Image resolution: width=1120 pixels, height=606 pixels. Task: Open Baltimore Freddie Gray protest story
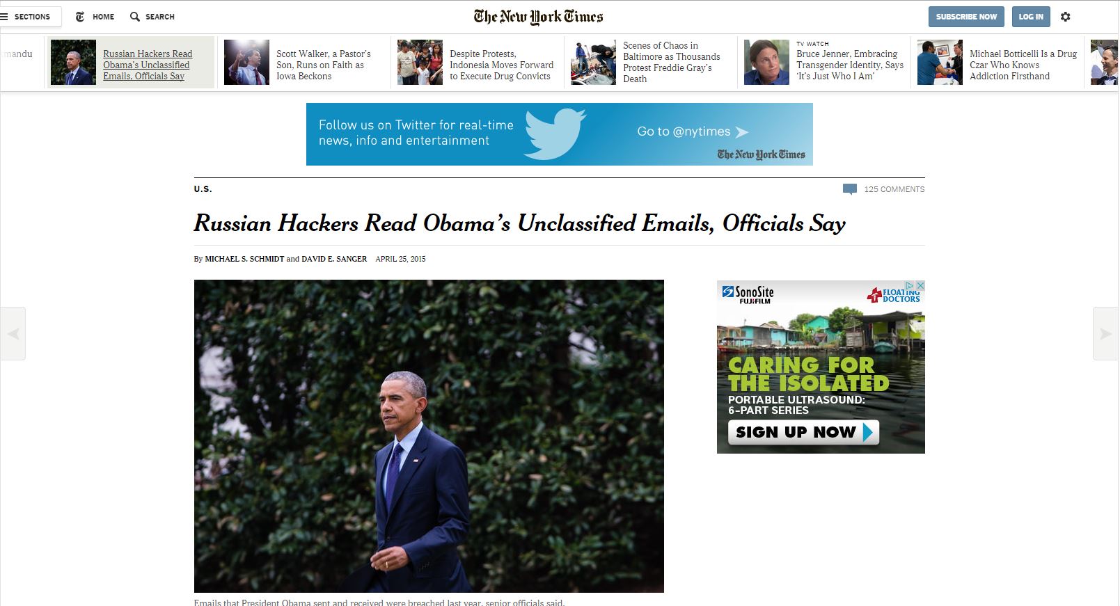pyautogui.click(x=671, y=62)
